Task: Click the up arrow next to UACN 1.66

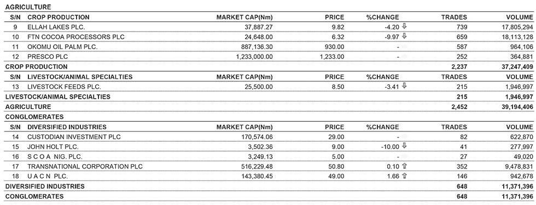Action: 404,176
